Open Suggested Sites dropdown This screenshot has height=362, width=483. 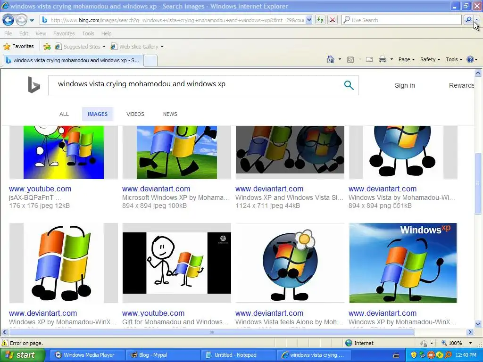pos(80,47)
